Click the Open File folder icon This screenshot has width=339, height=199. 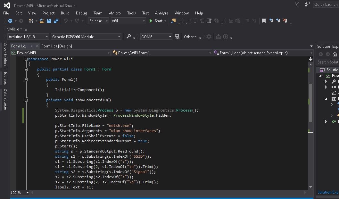(x=42, y=21)
